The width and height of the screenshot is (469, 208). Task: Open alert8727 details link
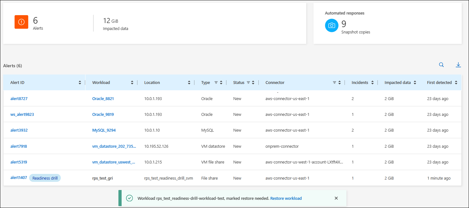[x=19, y=99]
